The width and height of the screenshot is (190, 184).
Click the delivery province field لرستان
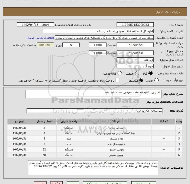coord(135,60)
